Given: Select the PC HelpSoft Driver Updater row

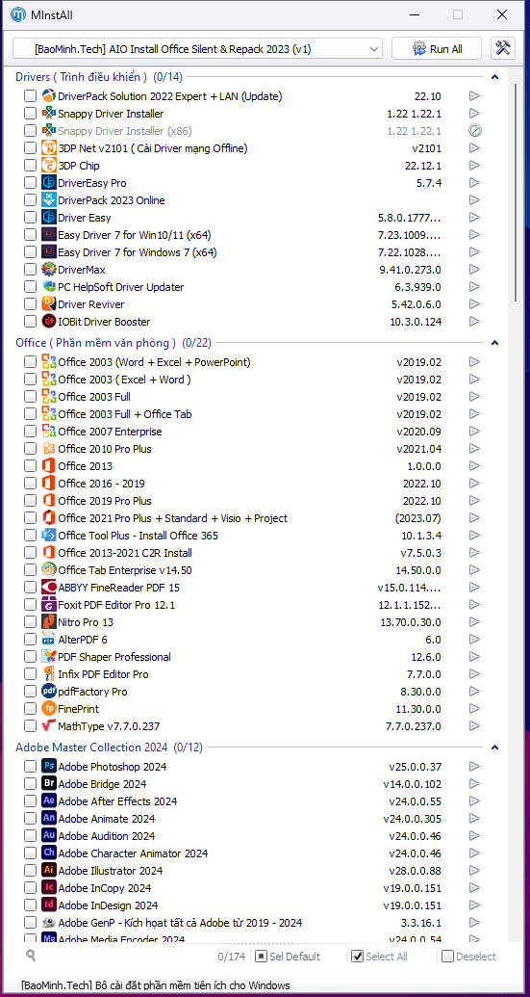Looking at the screenshot, I should coord(120,287).
